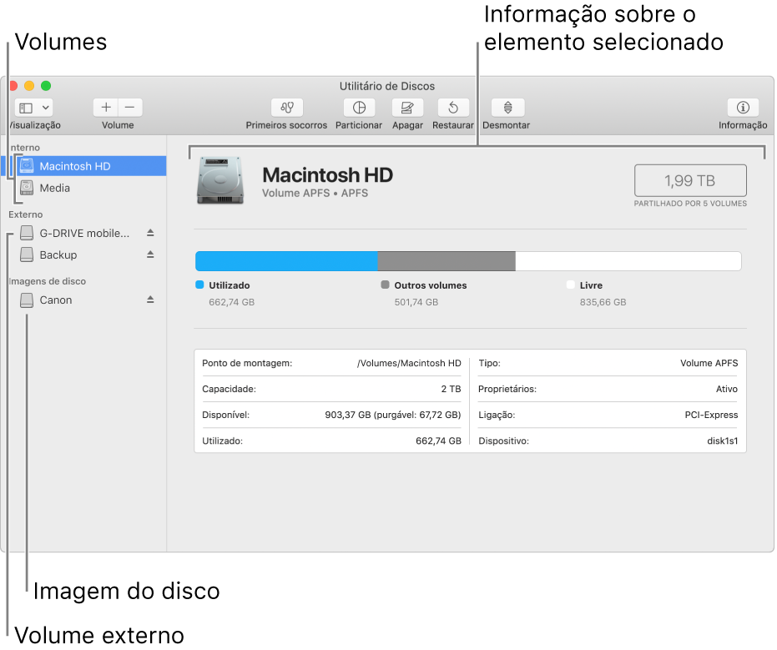Click the blue Utilizado segment of usage bar
Viewport: 777px width, 650px height.
tap(286, 261)
